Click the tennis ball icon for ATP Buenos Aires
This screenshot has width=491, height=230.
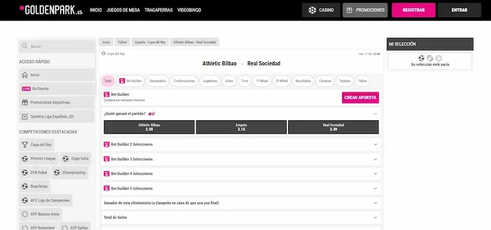click(25, 214)
